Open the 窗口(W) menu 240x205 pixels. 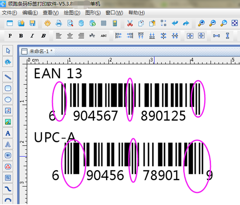(114, 13)
